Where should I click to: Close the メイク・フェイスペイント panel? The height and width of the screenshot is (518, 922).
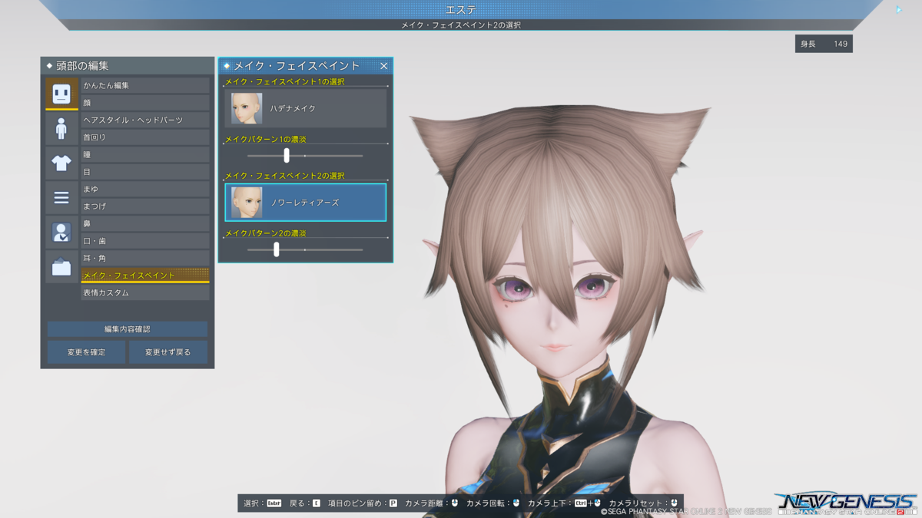click(383, 66)
